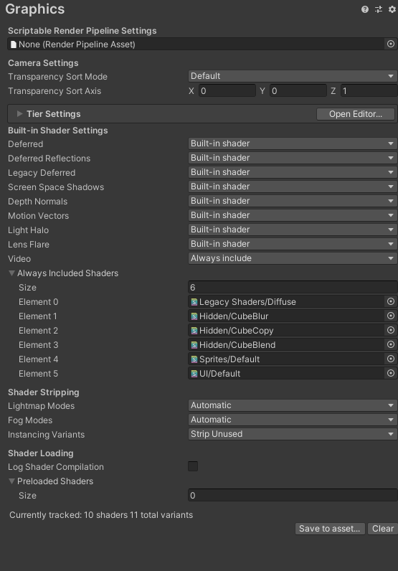The image size is (398, 571).
Task: Click the Transparency Sort Axis Z field
Action: click(369, 90)
